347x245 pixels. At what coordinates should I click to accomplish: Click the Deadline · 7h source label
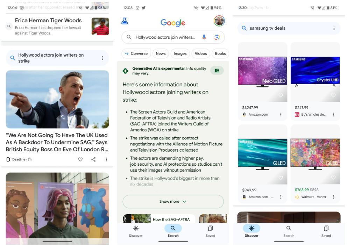click(22, 159)
